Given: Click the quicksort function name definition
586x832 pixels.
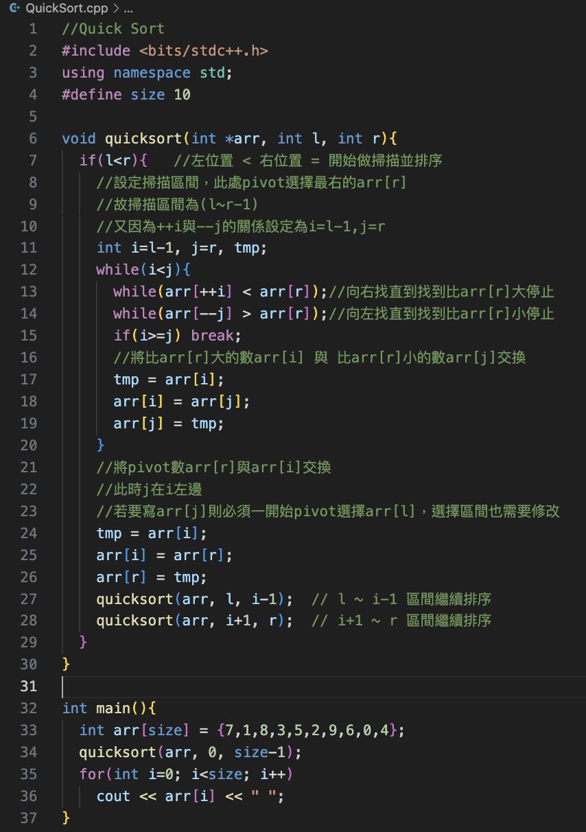Looking at the screenshot, I should point(143,138).
